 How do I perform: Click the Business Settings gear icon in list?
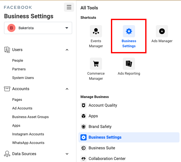(84, 137)
